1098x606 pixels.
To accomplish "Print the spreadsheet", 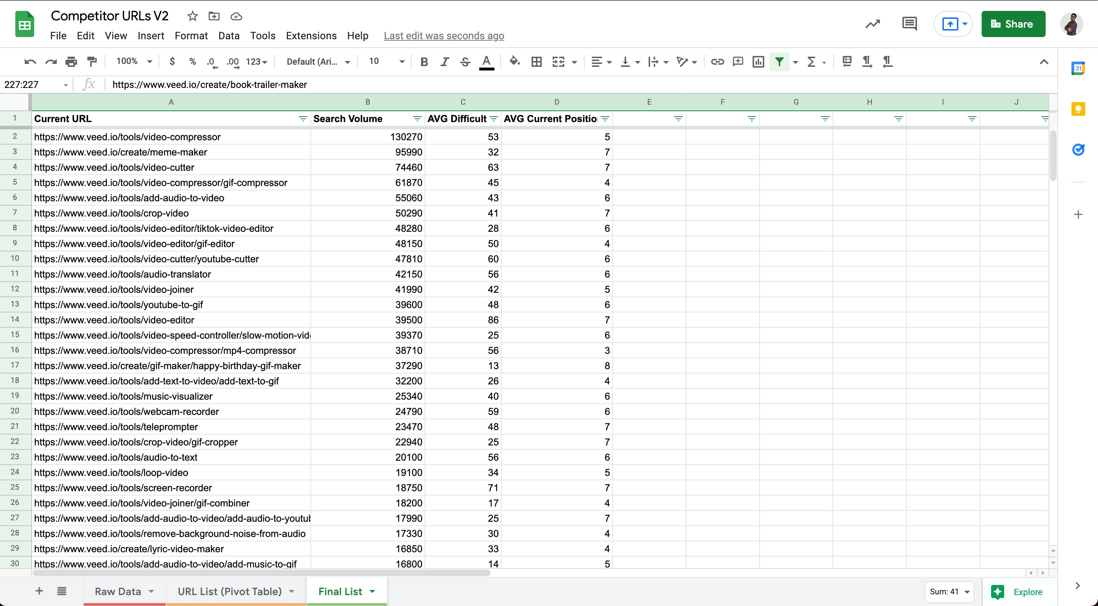I will 71,62.
